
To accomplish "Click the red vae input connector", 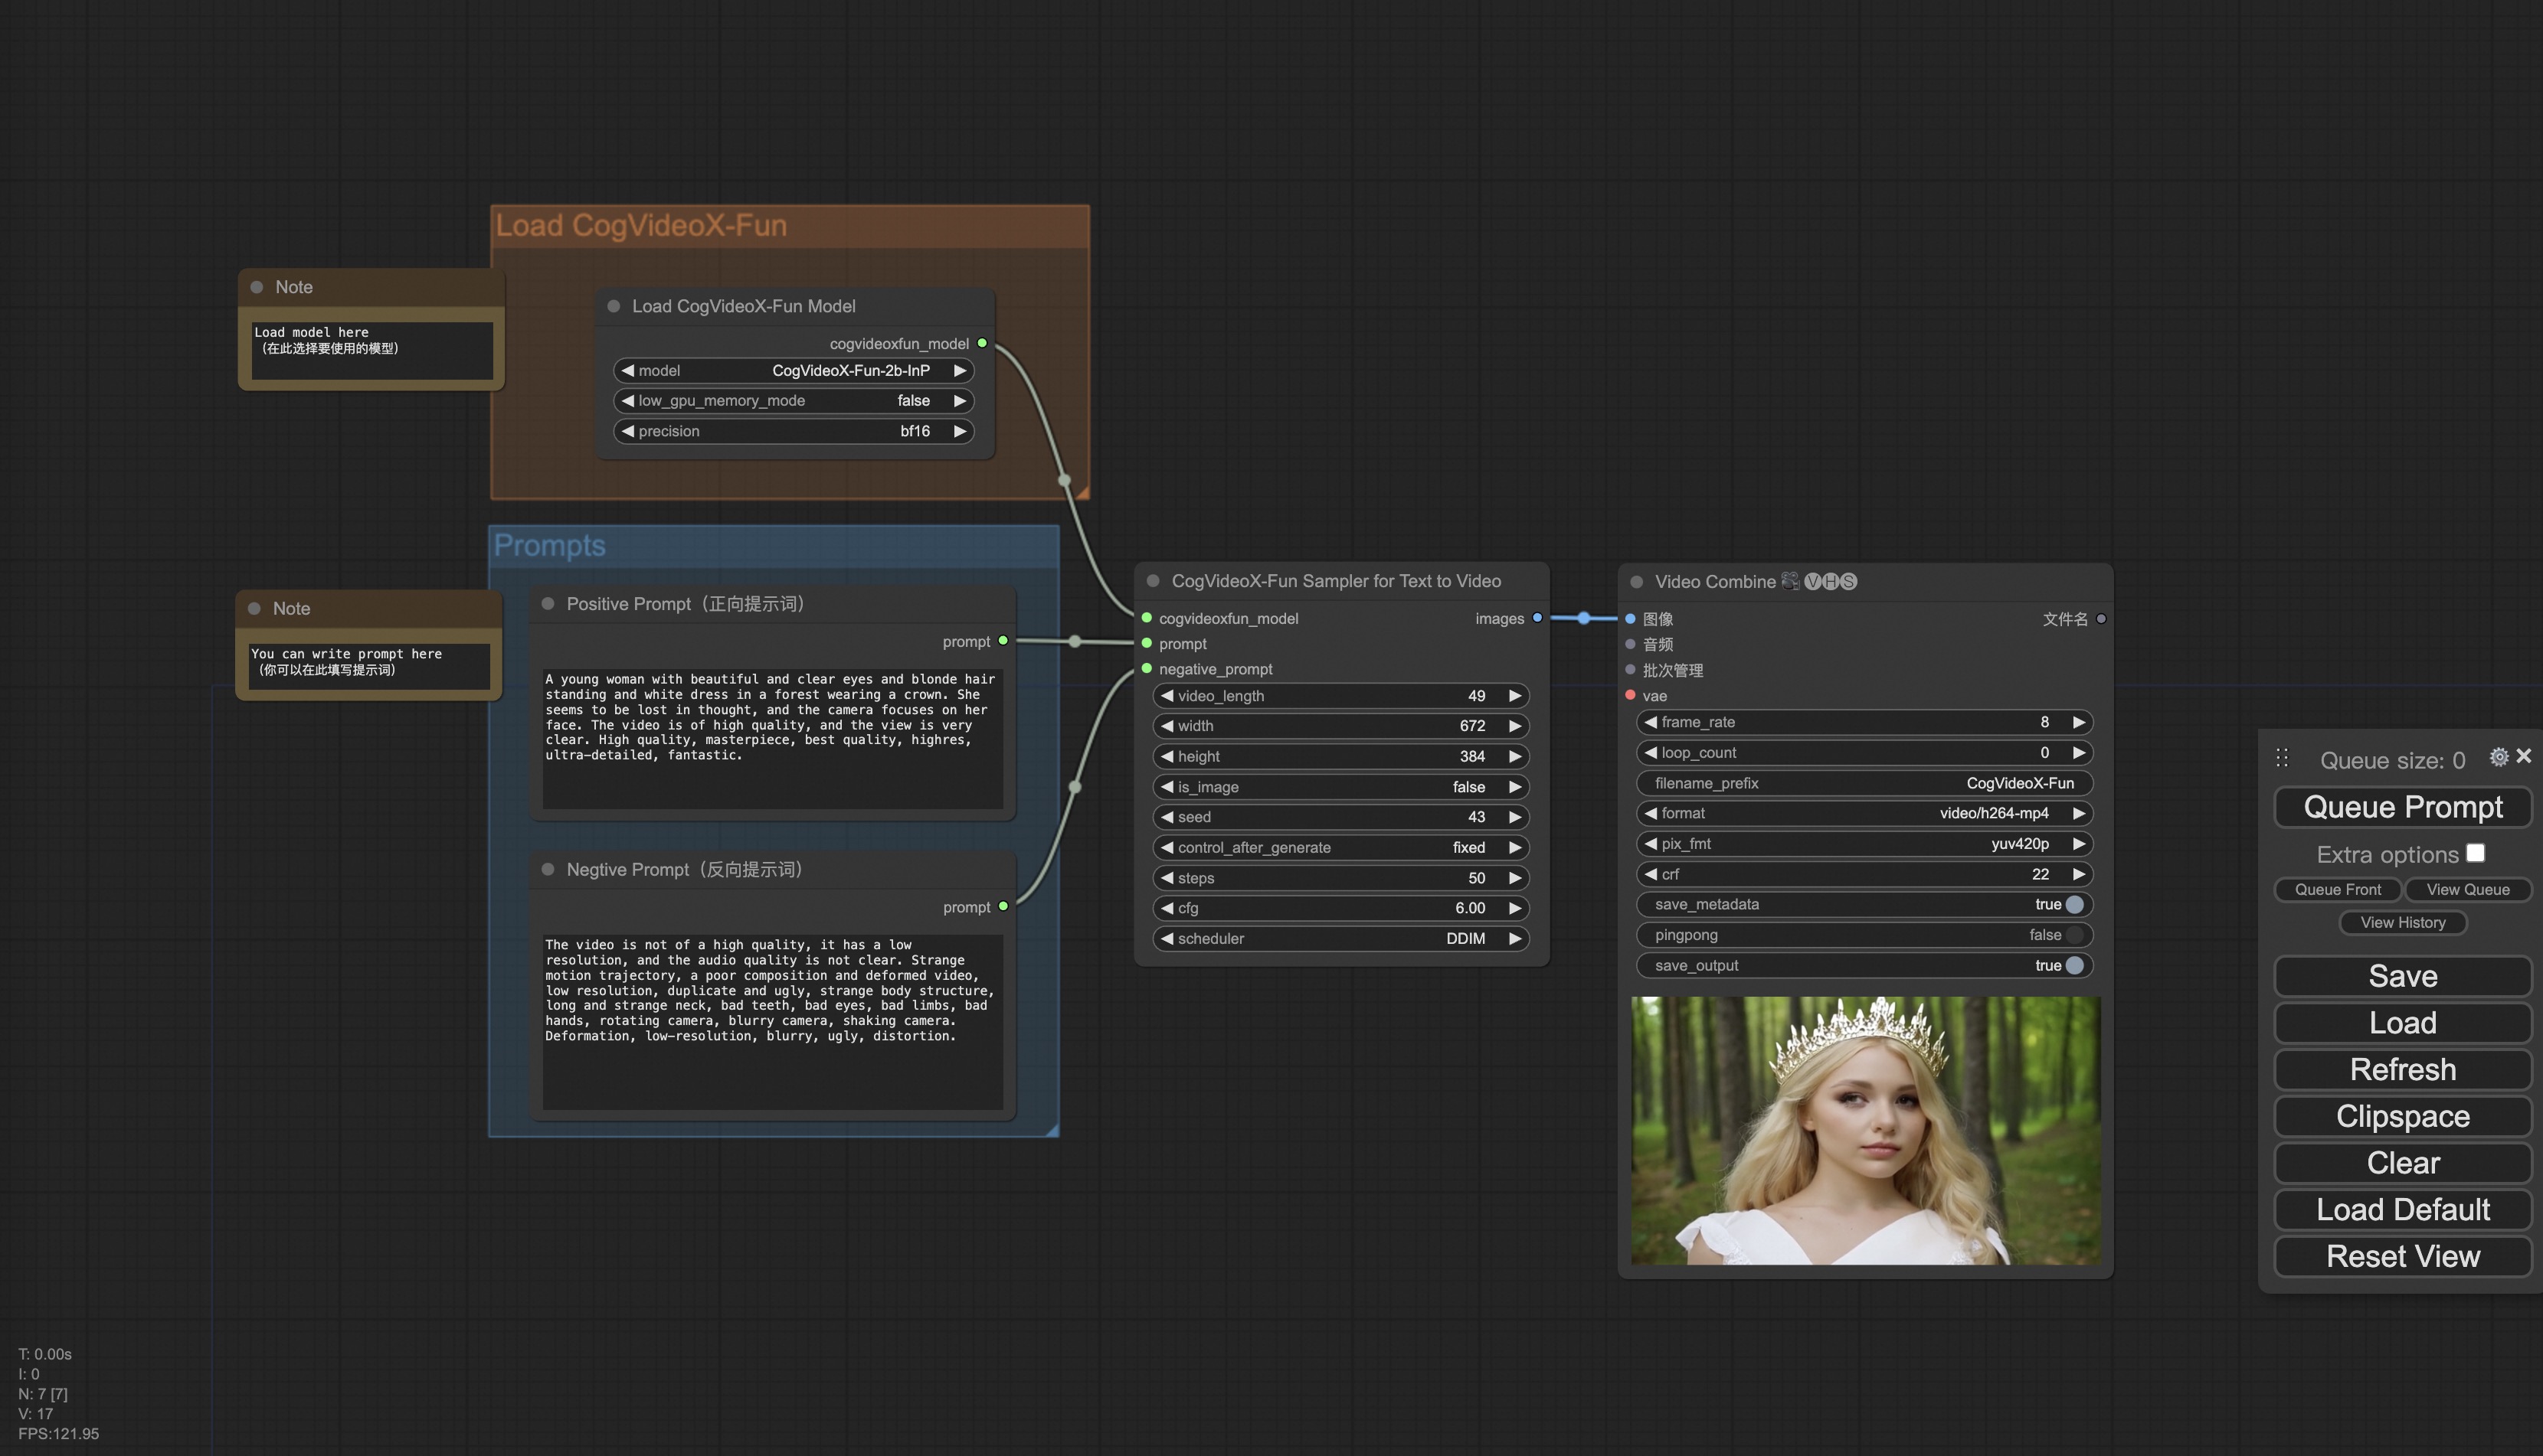I will coord(1631,695).
